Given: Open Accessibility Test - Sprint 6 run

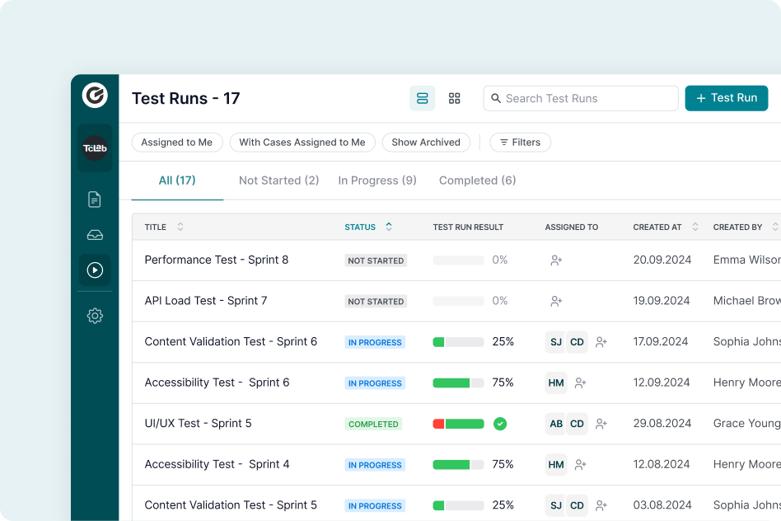Looking at the screenshot, I should coord(217,383).
